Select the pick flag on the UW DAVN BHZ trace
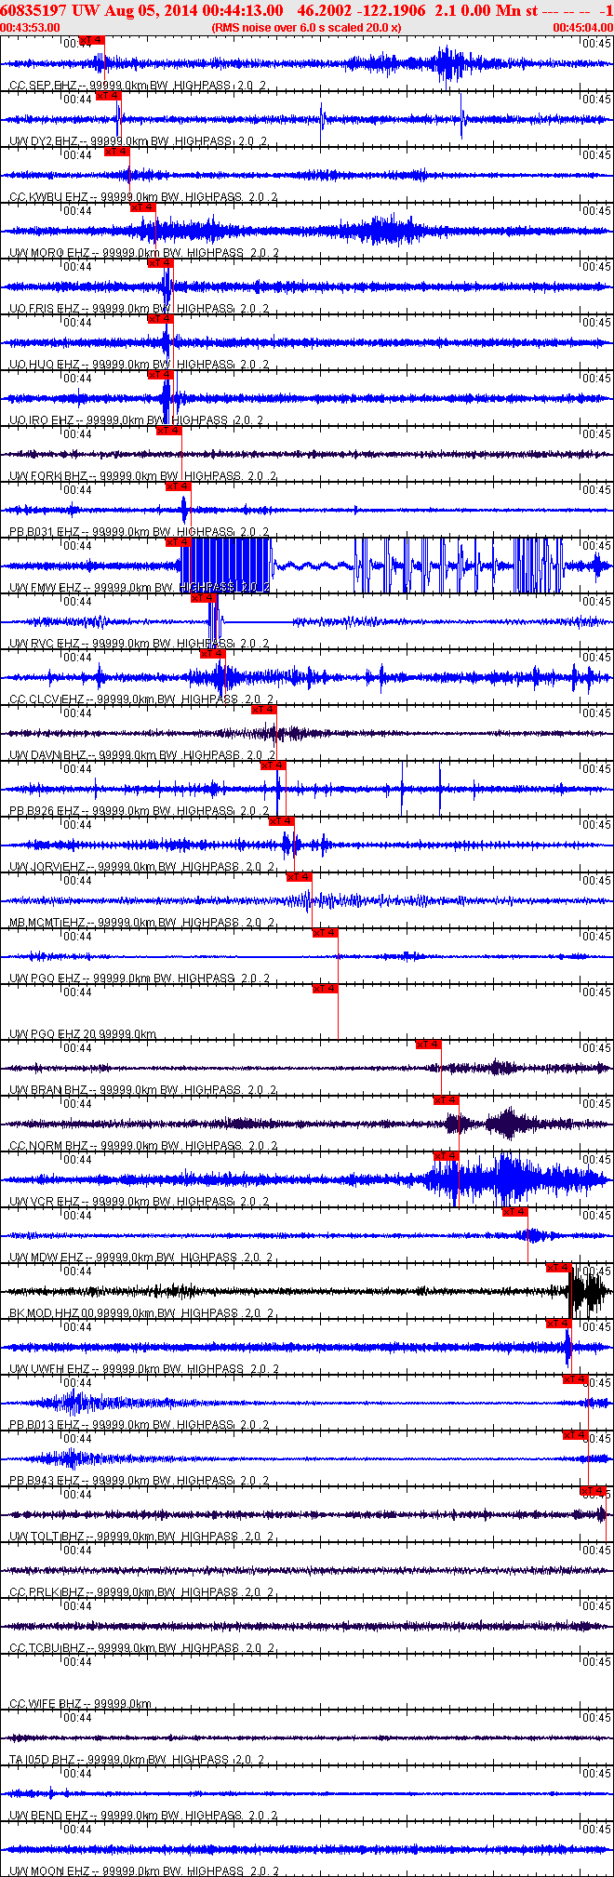This screenshot has width=614, height=1877. coord(264,710)
